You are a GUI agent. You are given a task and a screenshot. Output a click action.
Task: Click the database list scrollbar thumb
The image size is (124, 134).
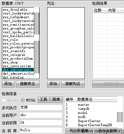tap(120, 117)
